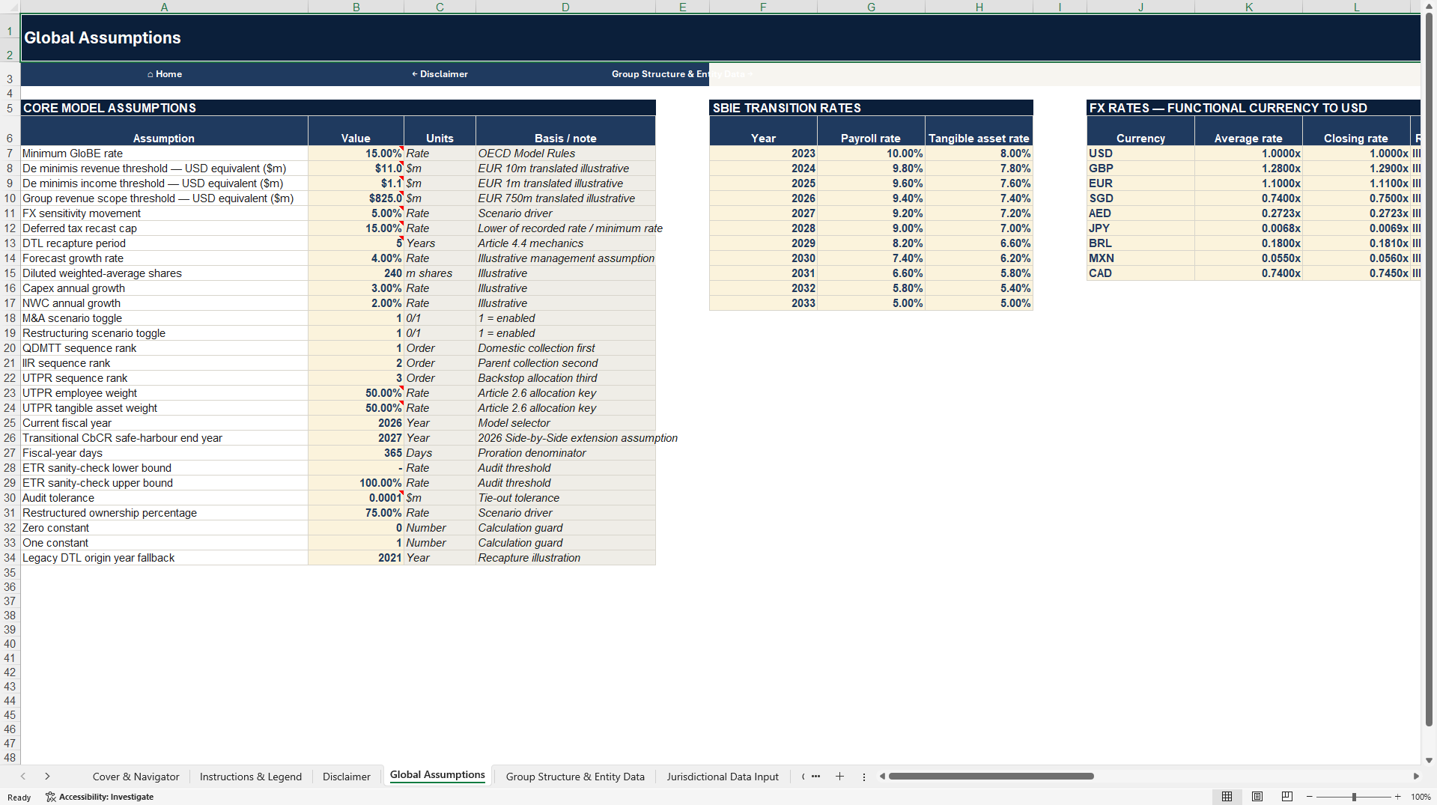This screenshot has height=805, width=1437.
Task: Click the vertical scrollbar thumb
Action: (x=1429, y=368)
